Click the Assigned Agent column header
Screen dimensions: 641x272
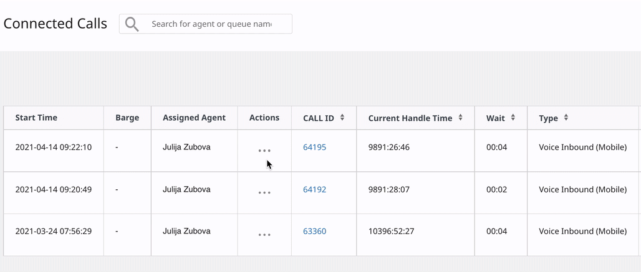tap(194, 118)
